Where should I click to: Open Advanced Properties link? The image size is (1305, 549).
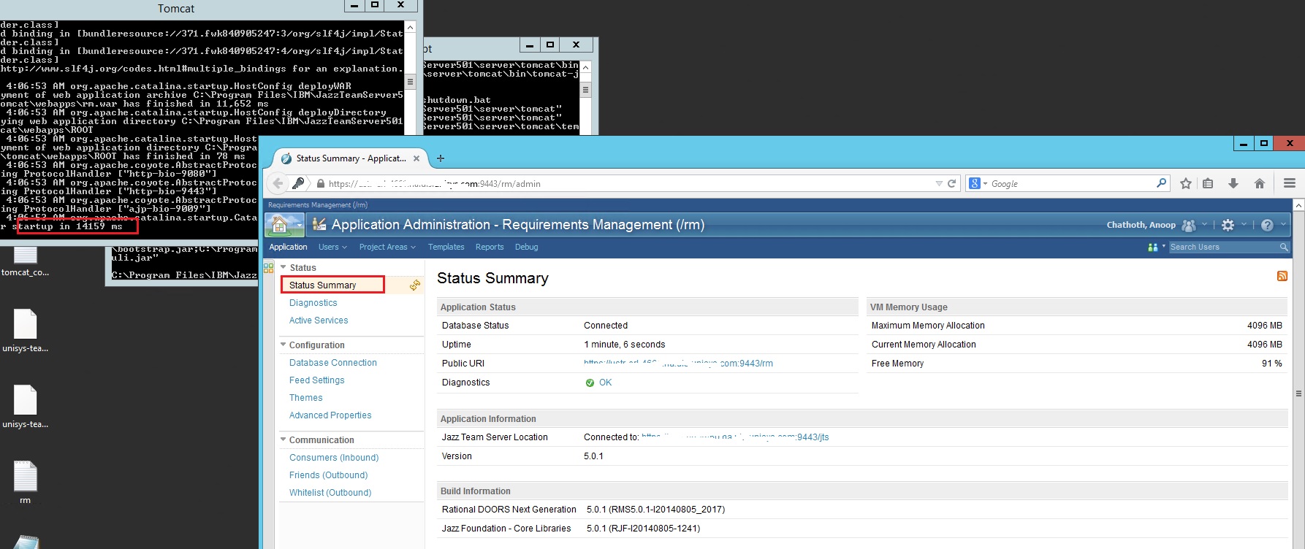pos(330,415)
